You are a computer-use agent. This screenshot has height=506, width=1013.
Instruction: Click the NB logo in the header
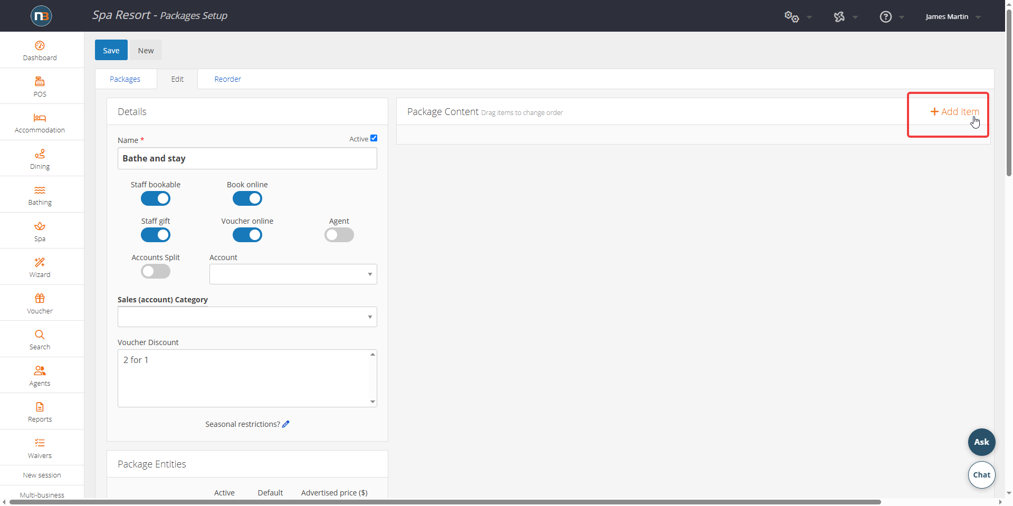point(41,16)
